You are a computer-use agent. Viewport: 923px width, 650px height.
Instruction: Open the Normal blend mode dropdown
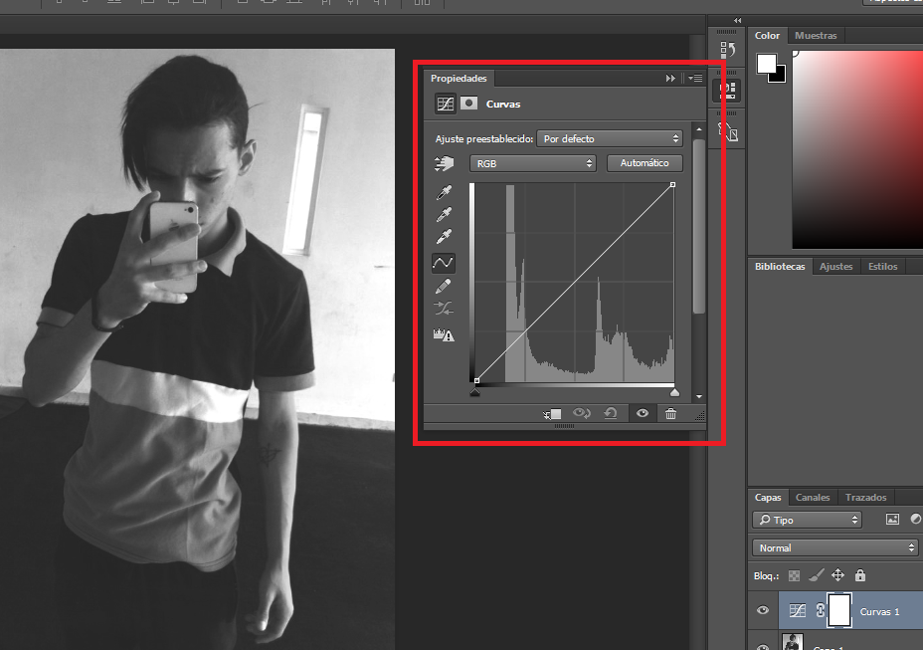835,547
